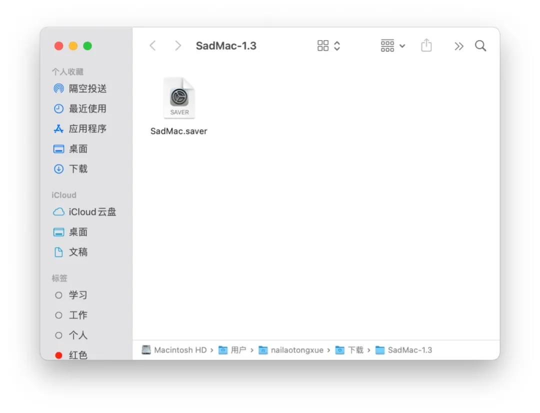The height and width of the screenshot is (413, 540).
Task: Go back with the left chevron
Action: pos(153,45)
